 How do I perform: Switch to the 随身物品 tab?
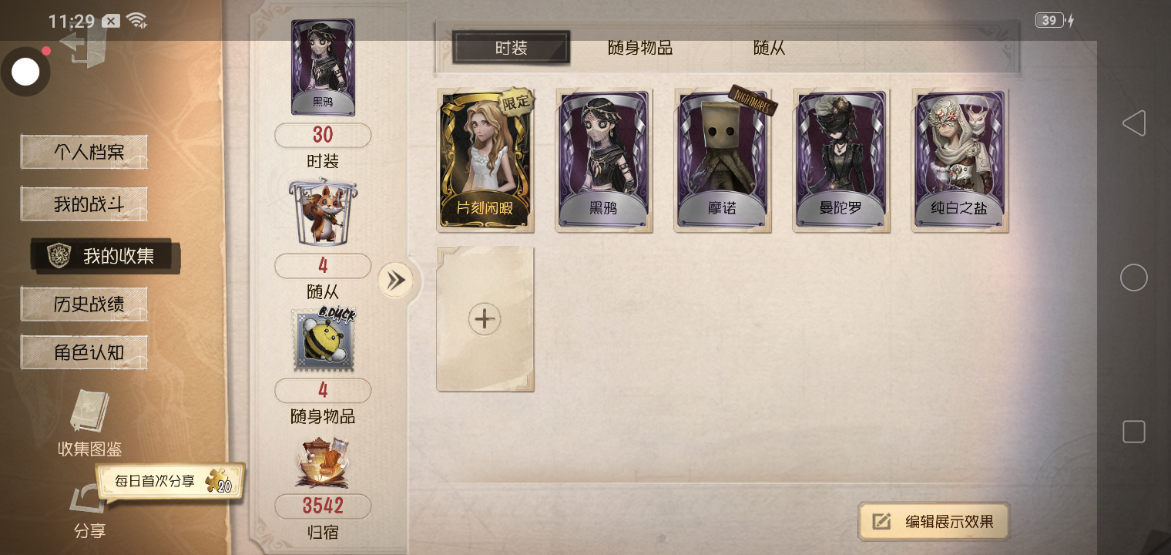point(640,48)
